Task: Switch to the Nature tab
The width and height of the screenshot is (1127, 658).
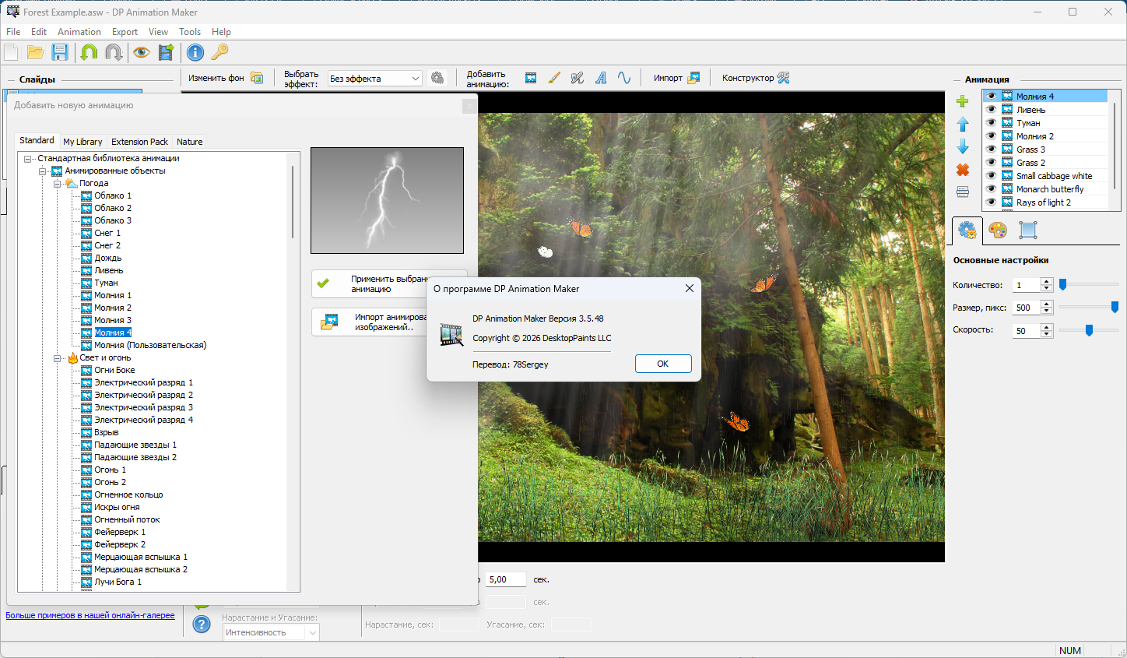Action: coord(189,142)
